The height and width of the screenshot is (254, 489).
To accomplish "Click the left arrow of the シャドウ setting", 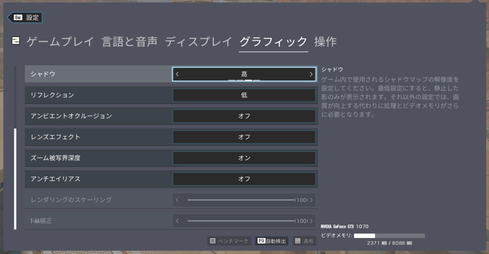I will tap(177, 74).
